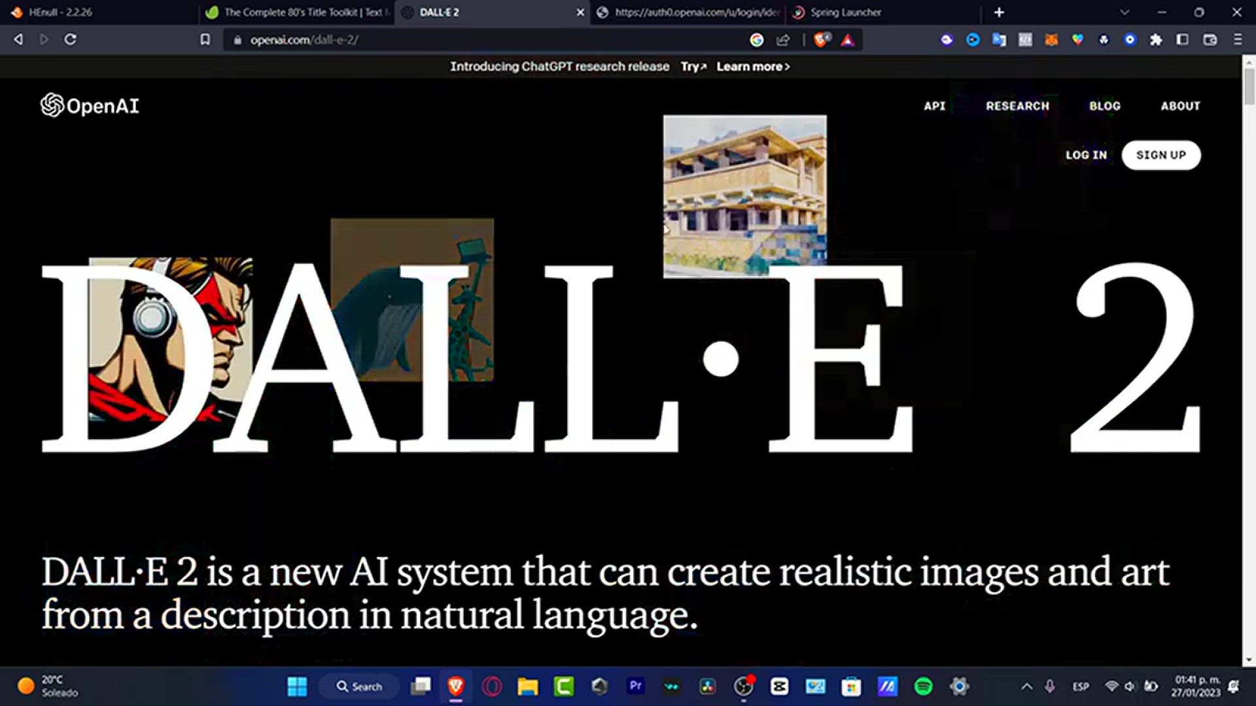
Task: Open the API navigation link
Action: (x=935, y=106)
